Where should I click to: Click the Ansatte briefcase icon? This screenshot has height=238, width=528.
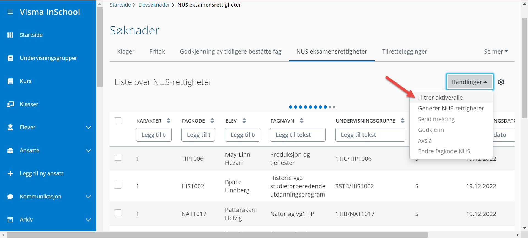click(x=10, y=150)
